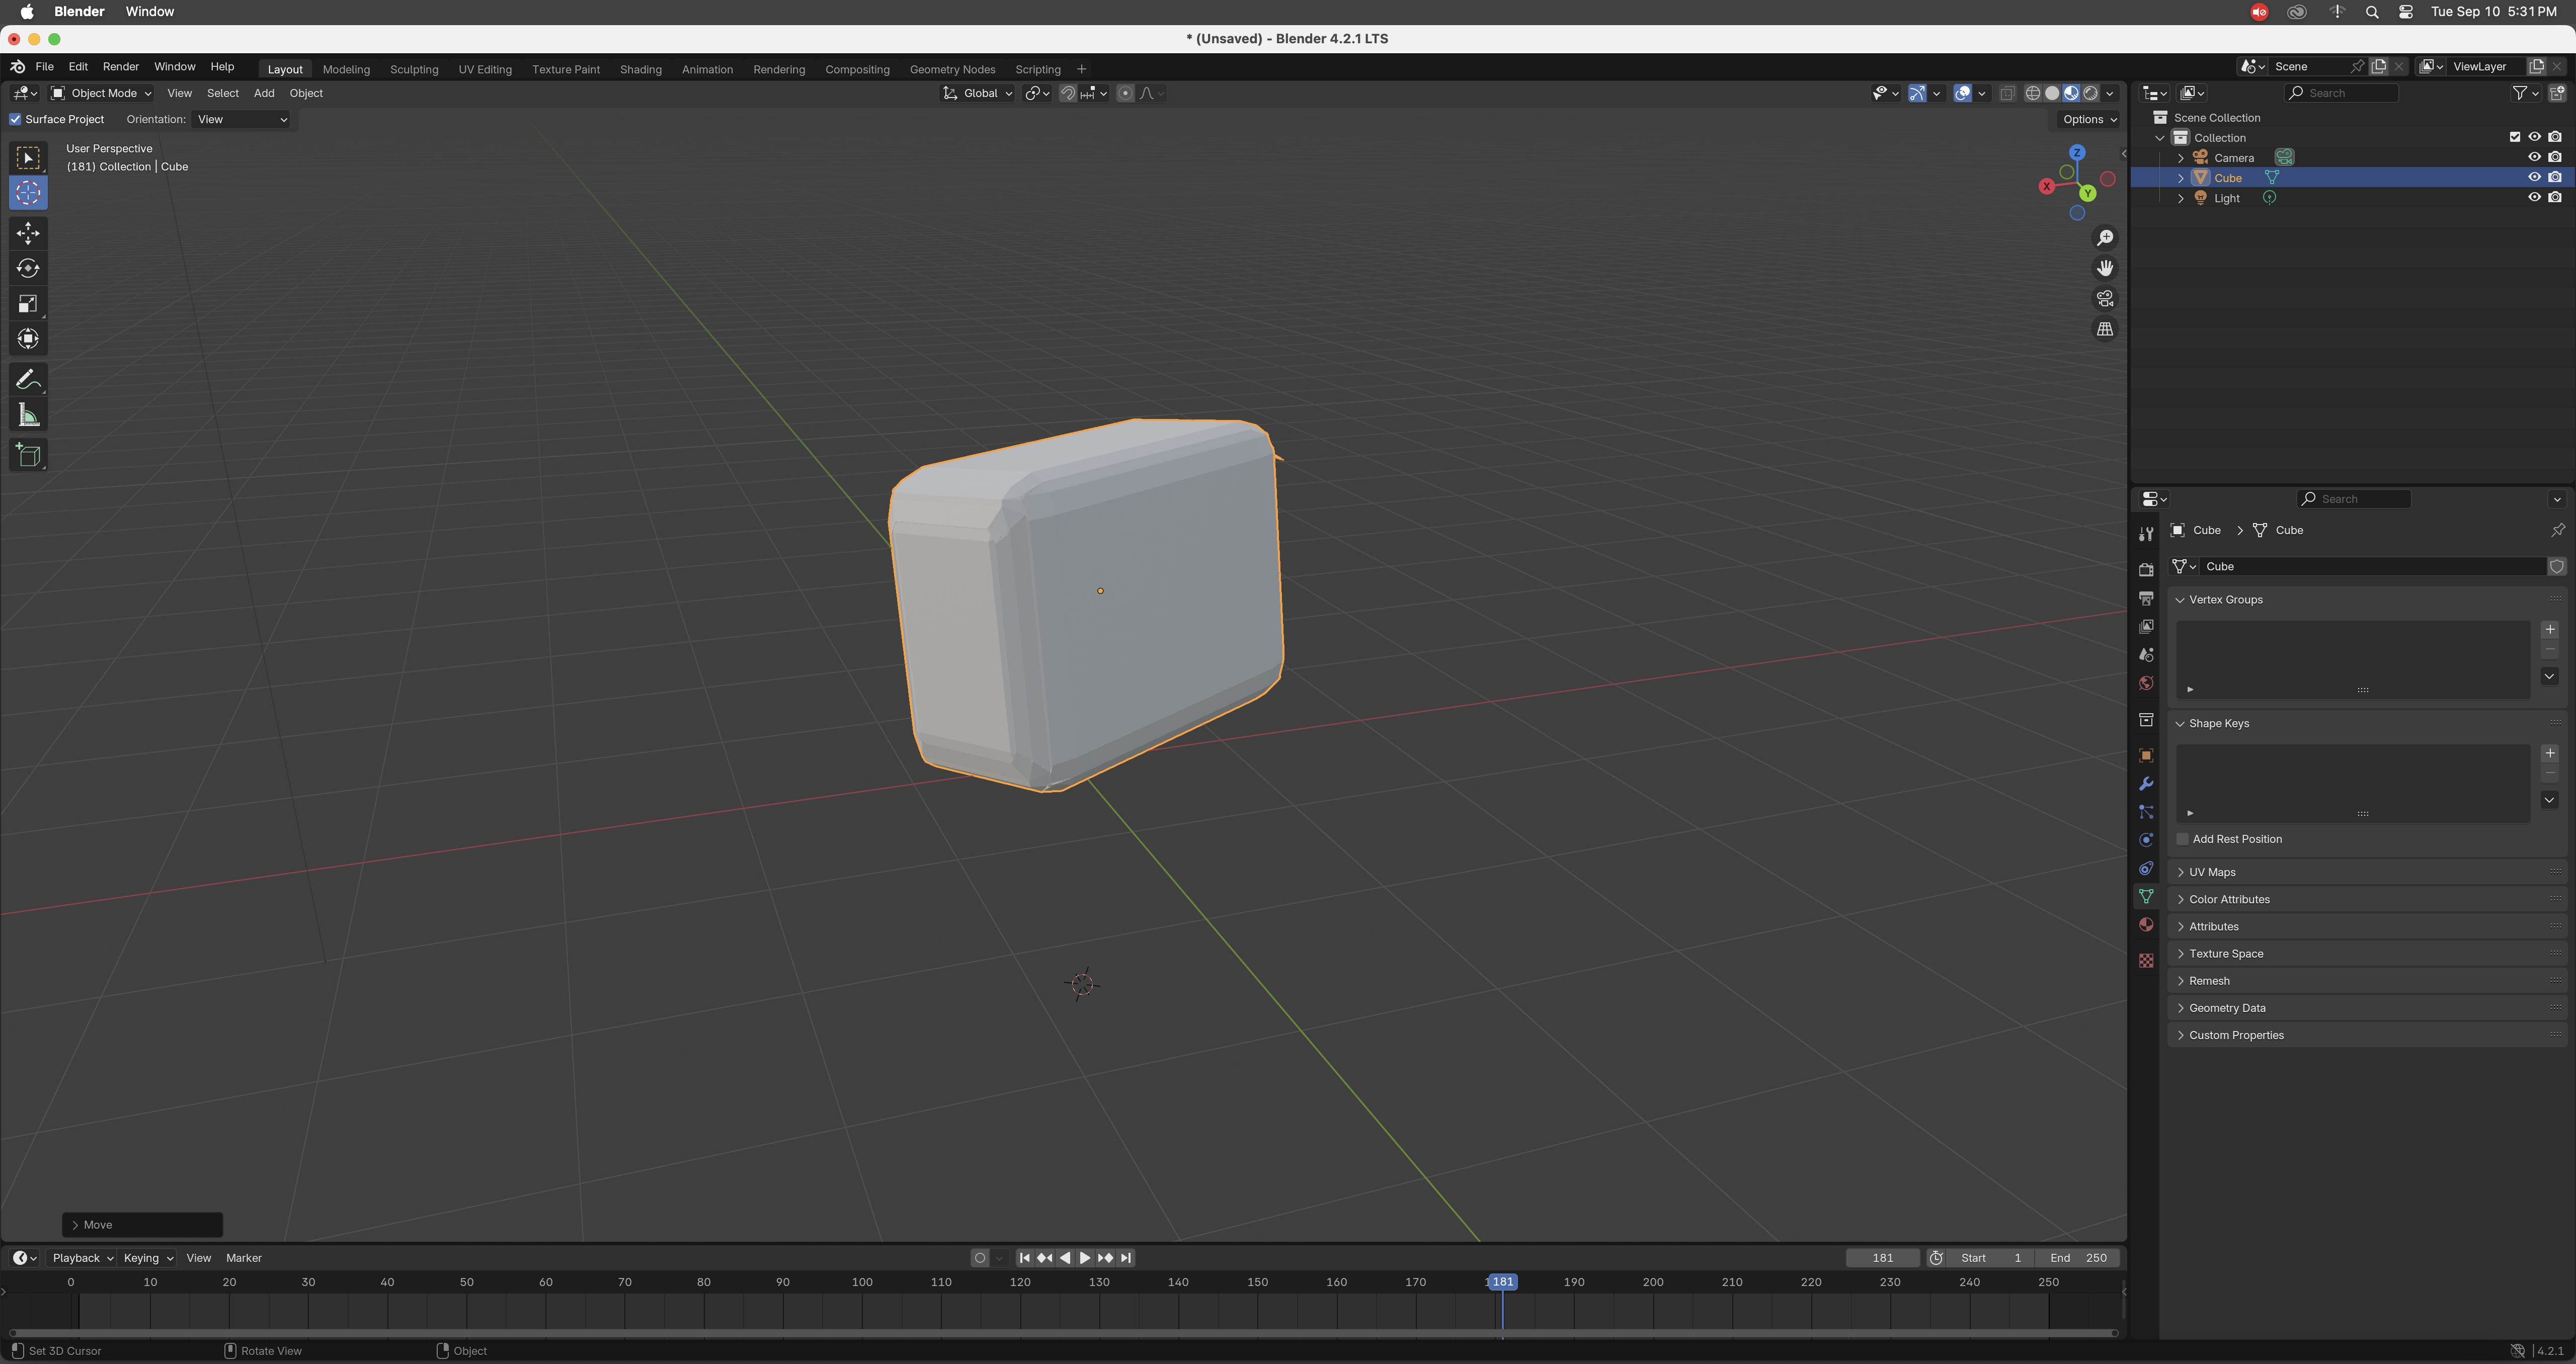2576x1364 pixels.
Task: Choose the Add Cube tool
Action: pyautogui.click(x=28, y=456)
